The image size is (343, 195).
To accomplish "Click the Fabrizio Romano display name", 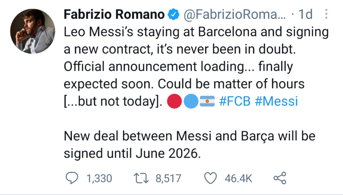I will 114,14.
